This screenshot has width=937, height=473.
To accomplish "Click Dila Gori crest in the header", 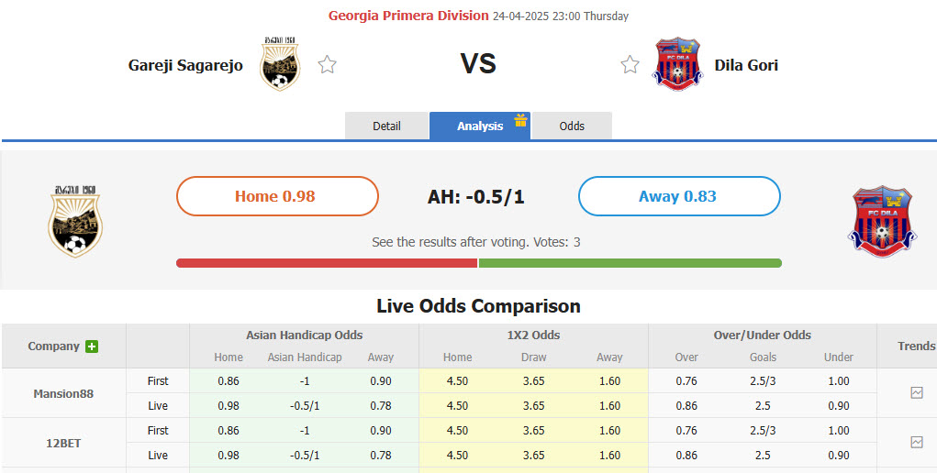I will [676, 64].
